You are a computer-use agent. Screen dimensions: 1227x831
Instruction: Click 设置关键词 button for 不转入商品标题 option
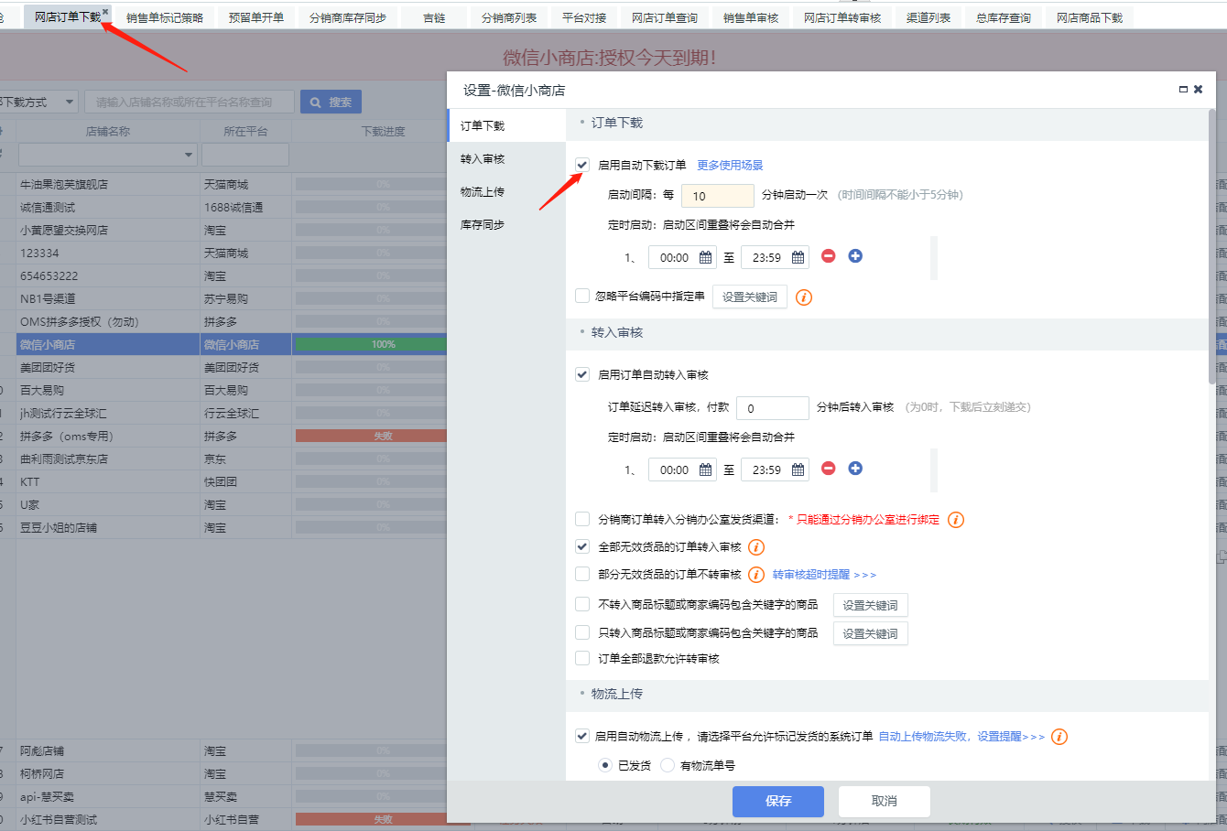[x=871, y=605]
